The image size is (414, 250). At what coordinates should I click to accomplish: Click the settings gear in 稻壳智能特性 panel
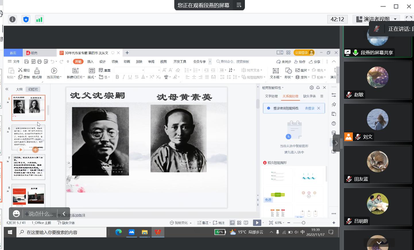312,88
